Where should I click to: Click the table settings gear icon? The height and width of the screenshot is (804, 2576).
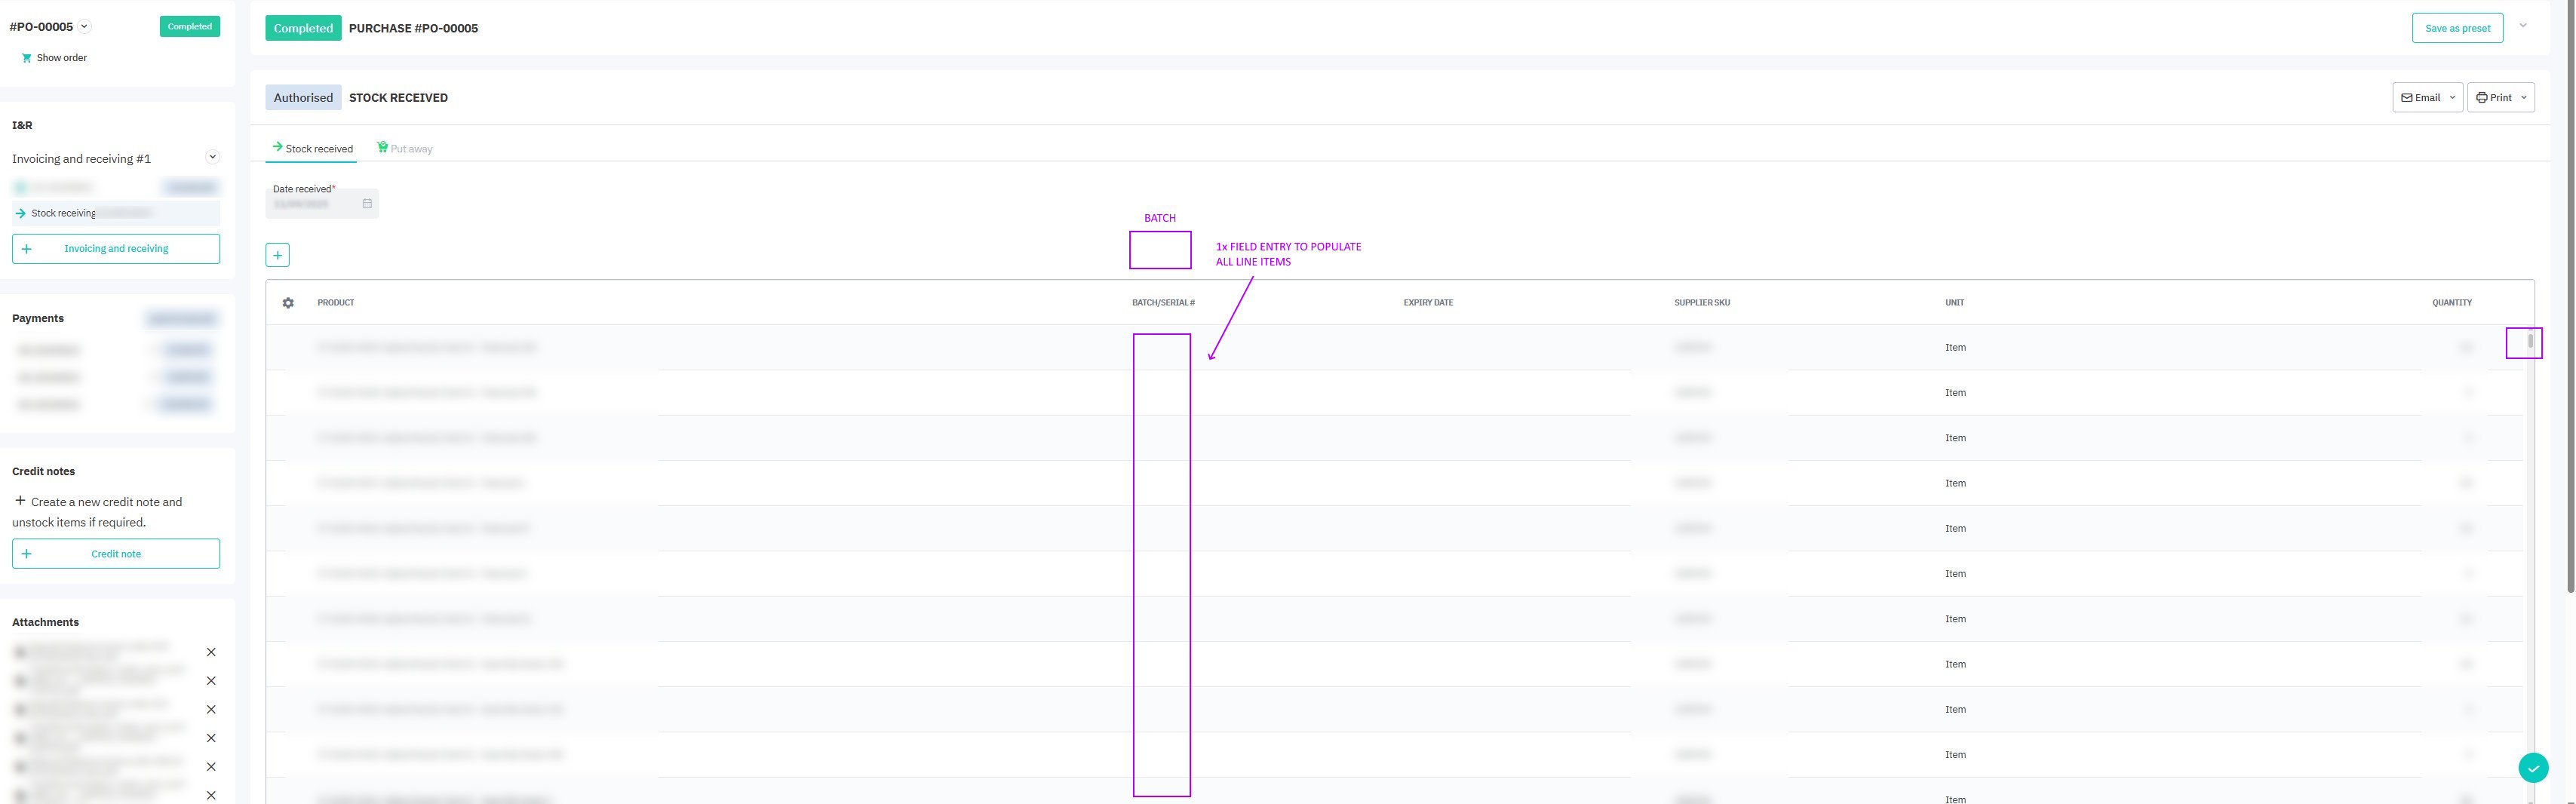pos(288,303)
